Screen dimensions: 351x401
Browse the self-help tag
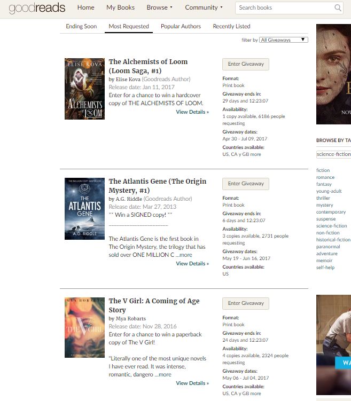[325, 268]
